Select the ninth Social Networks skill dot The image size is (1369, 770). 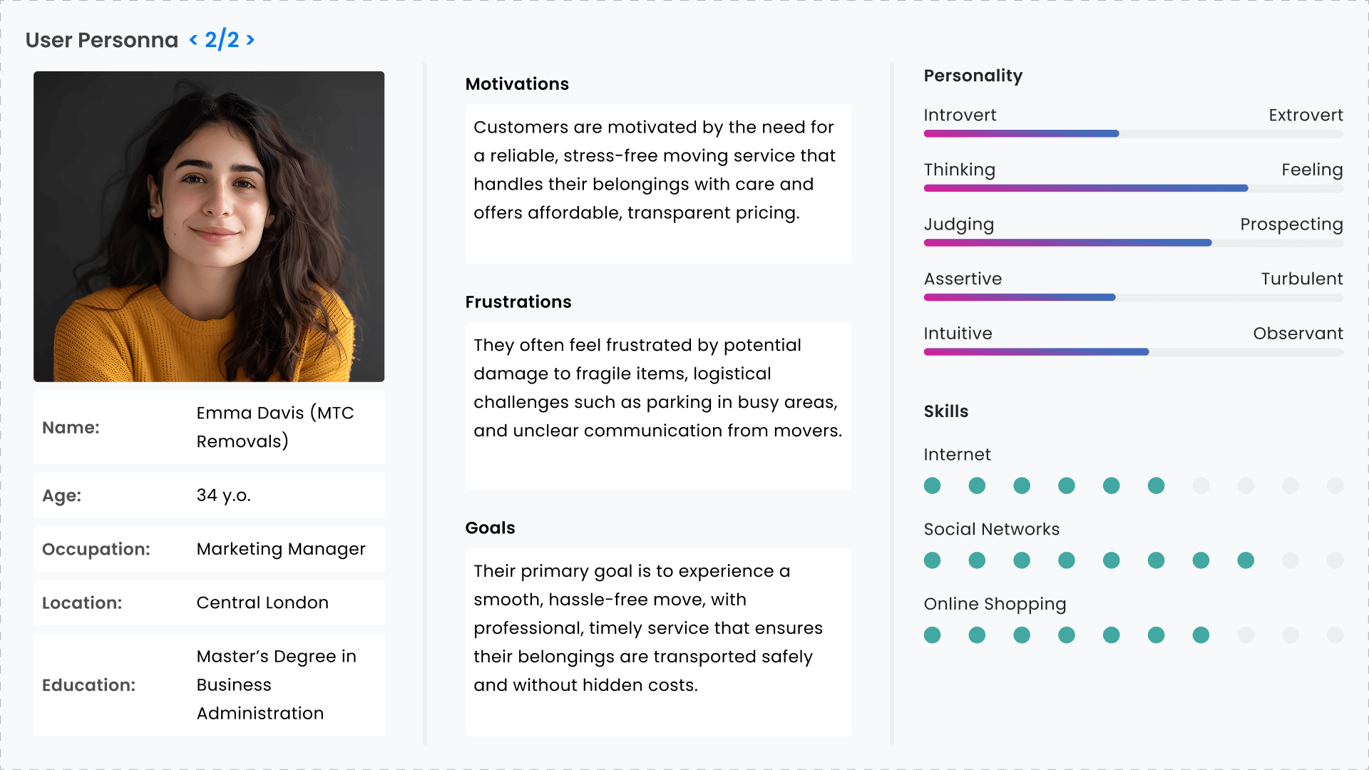(x=1290, y=560)
